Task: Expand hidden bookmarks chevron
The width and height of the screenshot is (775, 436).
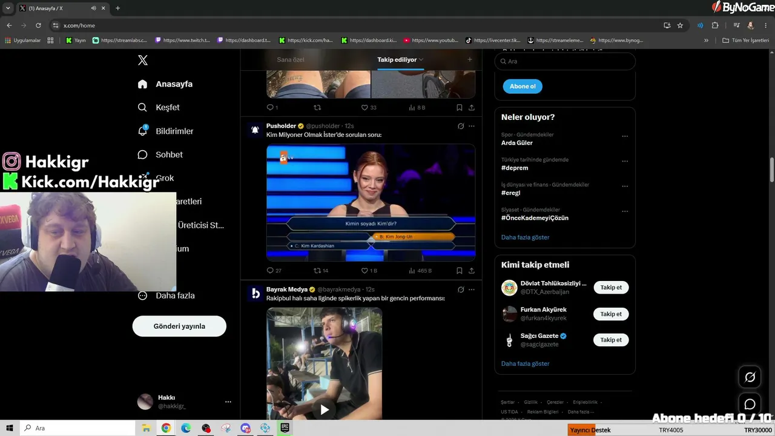Action: point(706,41)
